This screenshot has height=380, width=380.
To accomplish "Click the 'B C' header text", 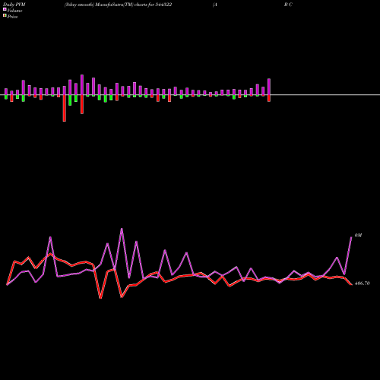I will 288,5.
